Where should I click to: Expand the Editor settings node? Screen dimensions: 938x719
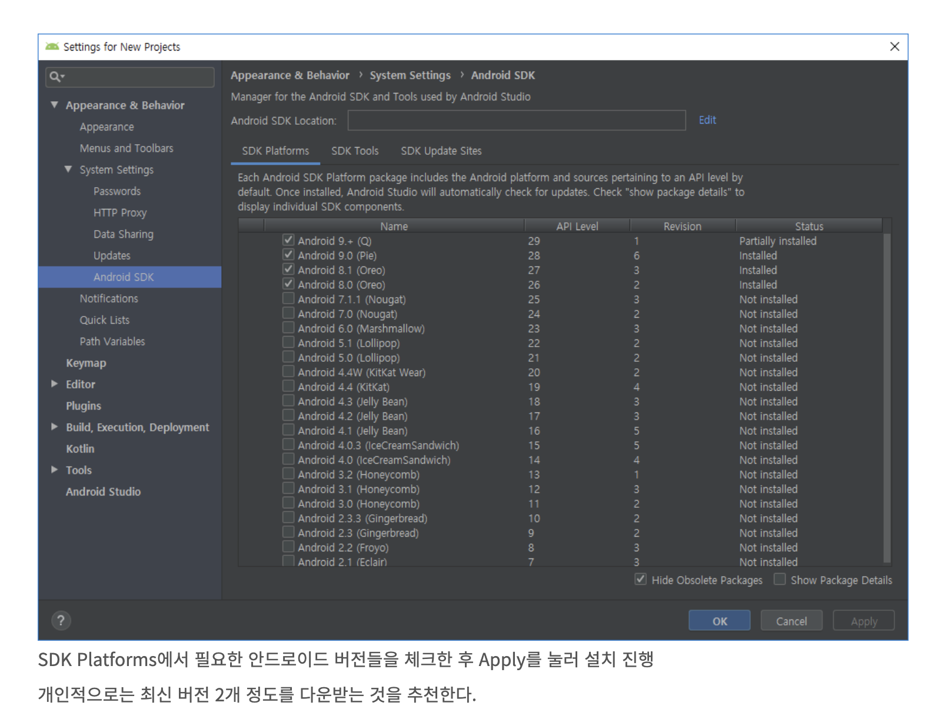(x=55, y=384)
